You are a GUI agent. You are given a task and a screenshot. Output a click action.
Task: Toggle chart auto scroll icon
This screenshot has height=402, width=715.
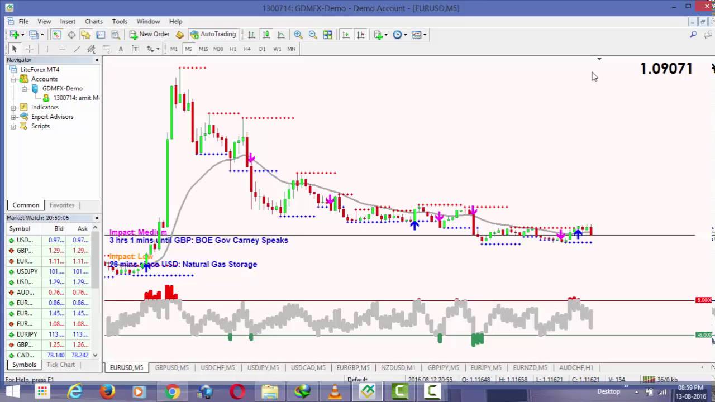[x=346, y=35]
